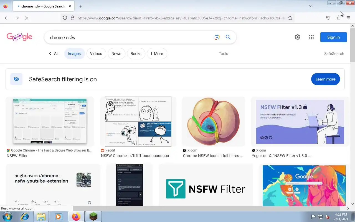
Task: Switch to the Books tab
Action: pos(136,54)
